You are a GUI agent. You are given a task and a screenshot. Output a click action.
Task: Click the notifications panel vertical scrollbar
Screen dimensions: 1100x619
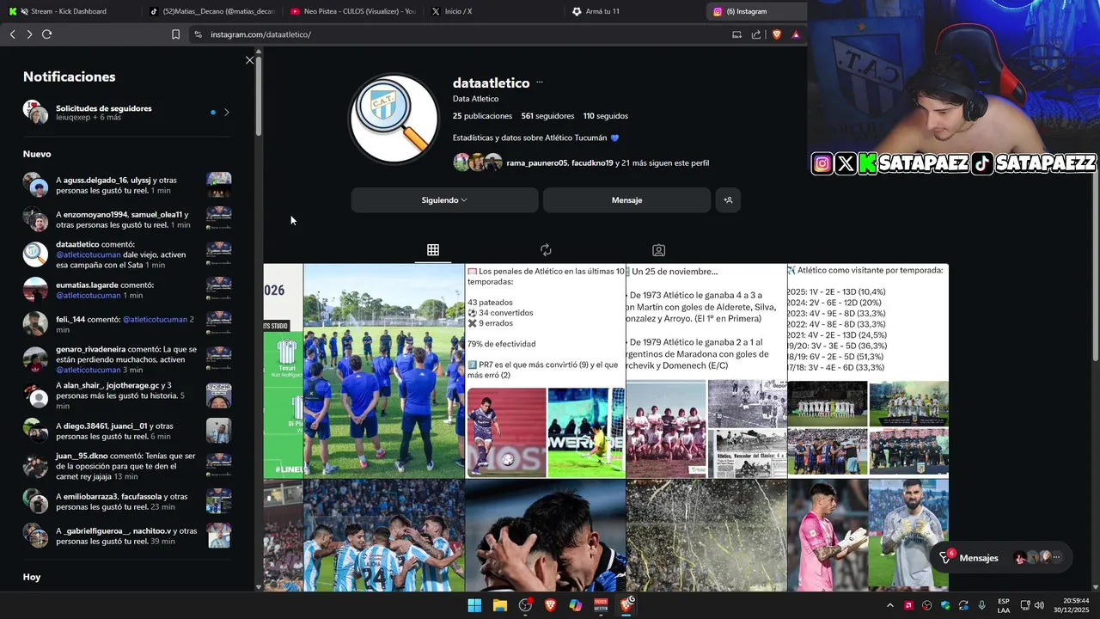pyautogui.click(x=258, y=95)
